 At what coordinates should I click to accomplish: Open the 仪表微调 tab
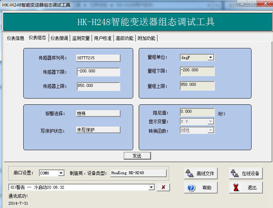(59, 38)
